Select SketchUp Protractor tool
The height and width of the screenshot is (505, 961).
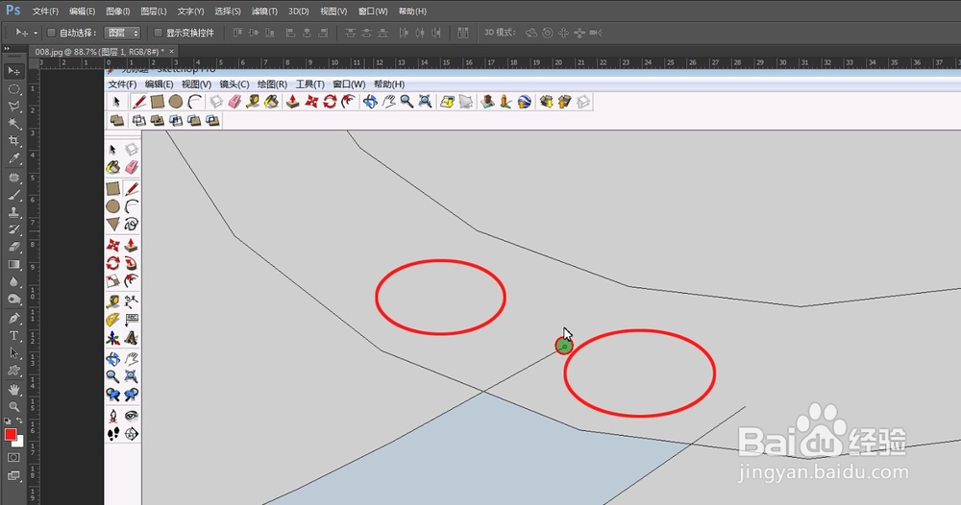pyautogui.click(x=112, y=320)
